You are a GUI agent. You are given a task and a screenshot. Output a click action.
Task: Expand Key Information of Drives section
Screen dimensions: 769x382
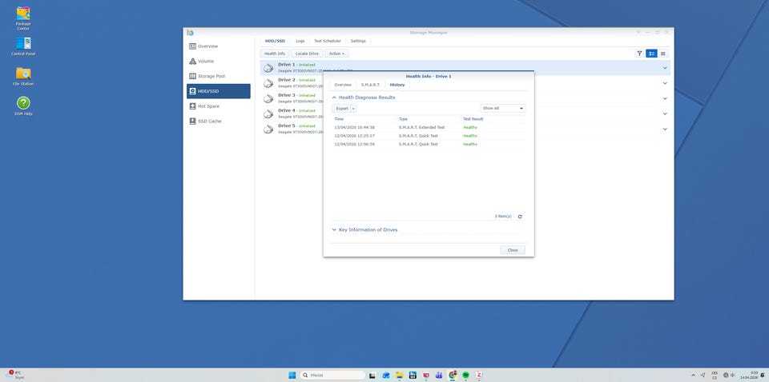[334, 230]
